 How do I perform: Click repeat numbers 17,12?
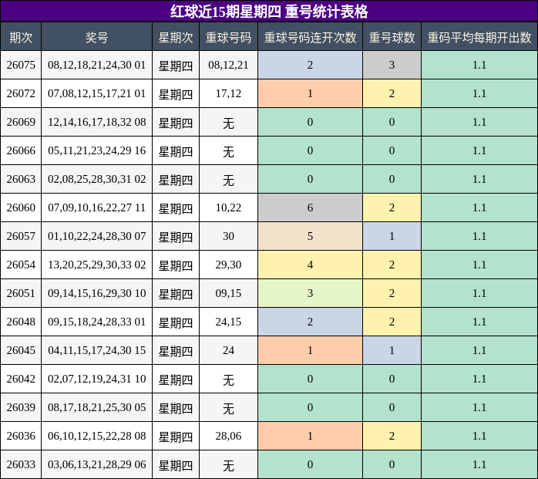point(228,93)
